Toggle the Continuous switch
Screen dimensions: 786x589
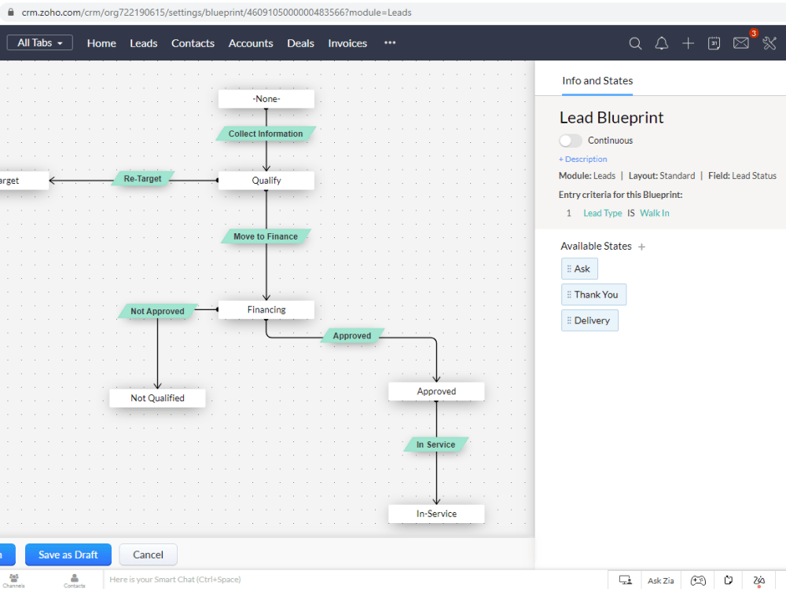tap(571, 141)
